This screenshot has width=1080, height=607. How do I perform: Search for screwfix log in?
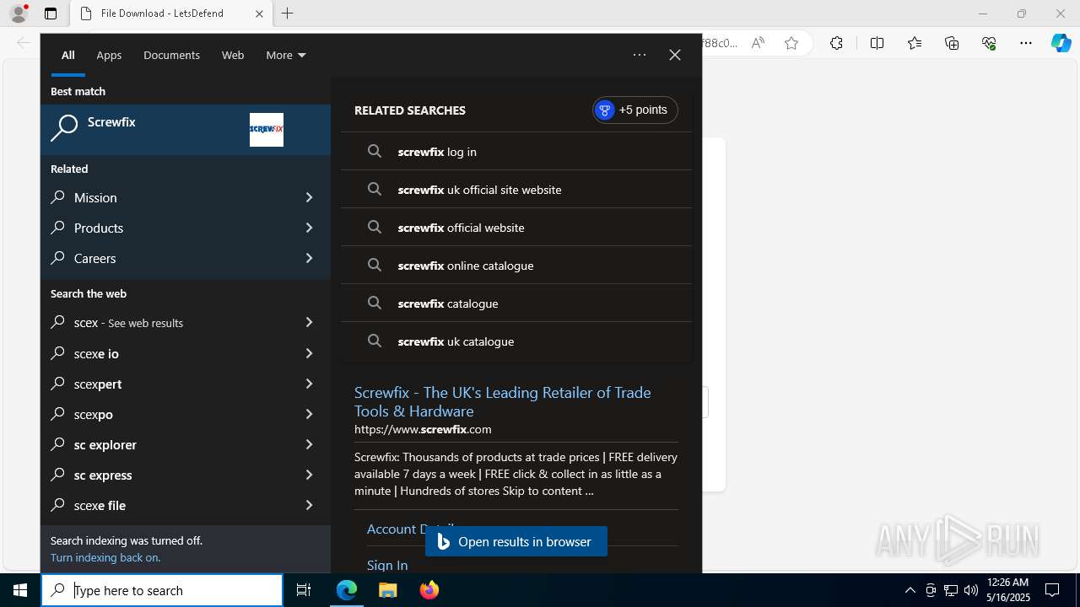click(516, 152)
